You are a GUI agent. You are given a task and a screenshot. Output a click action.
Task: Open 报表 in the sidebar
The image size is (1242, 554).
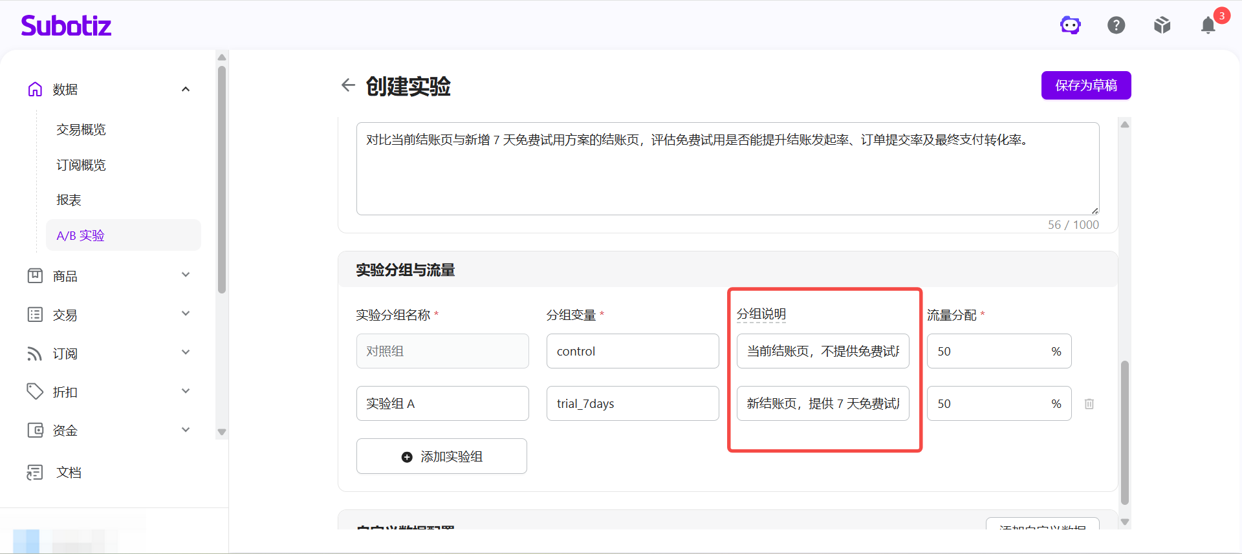[69, 200]
